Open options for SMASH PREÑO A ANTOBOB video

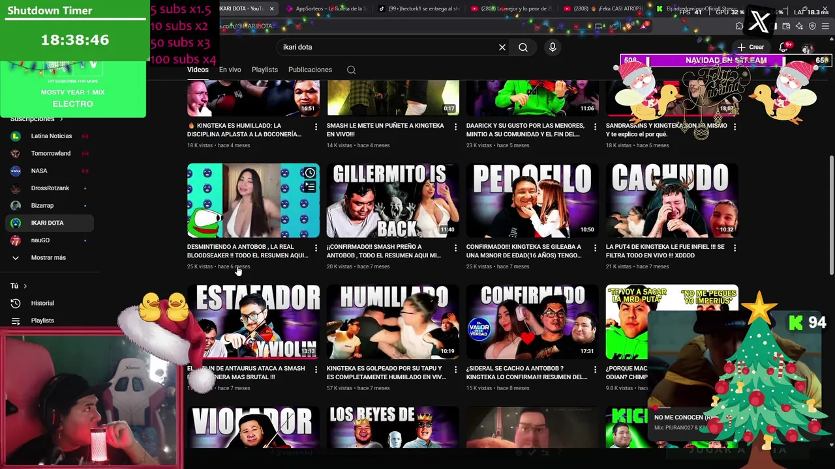[x=455, y=248]
